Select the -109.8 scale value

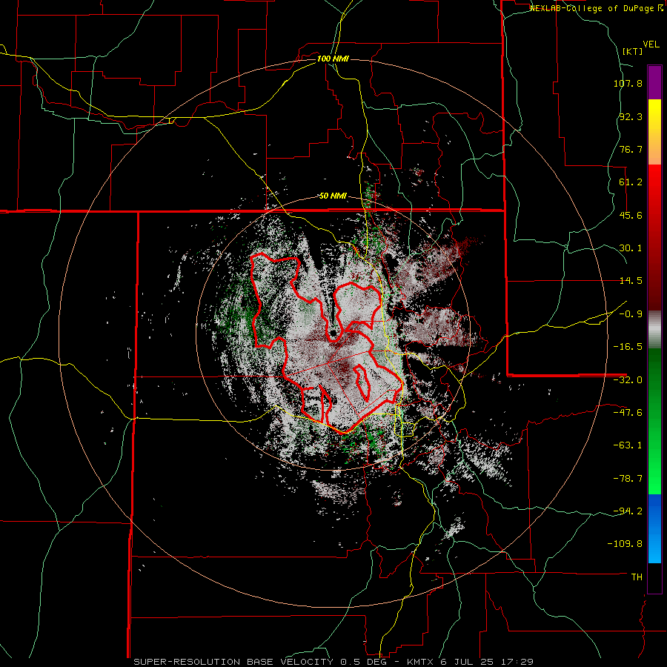point(625,544)
